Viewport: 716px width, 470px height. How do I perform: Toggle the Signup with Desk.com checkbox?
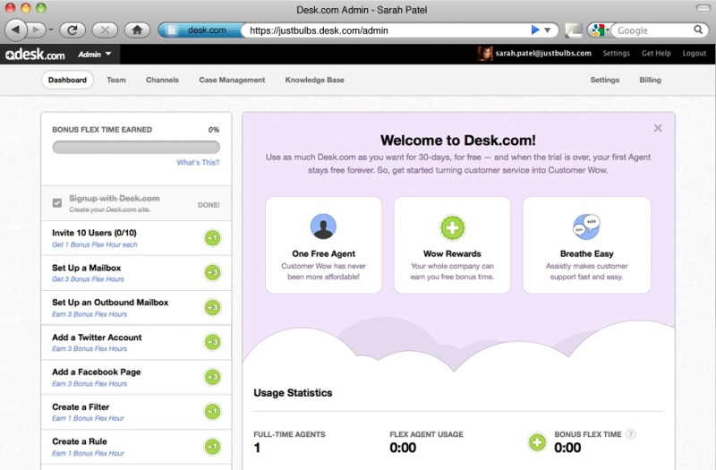pyautogui.click(x=57, y=203)
